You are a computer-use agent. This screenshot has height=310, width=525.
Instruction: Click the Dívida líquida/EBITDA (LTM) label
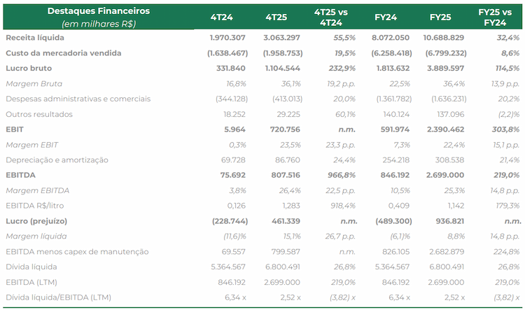point(58,297)
